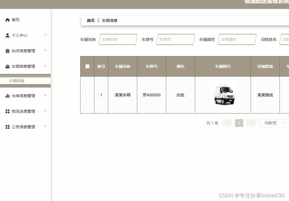Click 车辆信息 breadcrumb item
The height and width of the screenshot is (201, 289).
click(x=110, y=21)
